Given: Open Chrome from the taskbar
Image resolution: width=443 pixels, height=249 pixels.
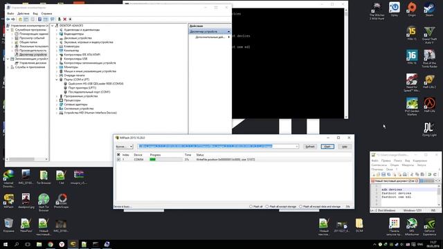Looking at the screenshot, I should (x=51, y=244).
